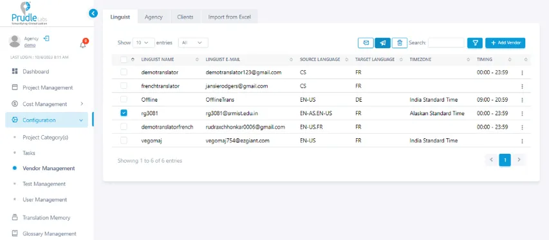Click the Add Vendor button

coord(505,42)
